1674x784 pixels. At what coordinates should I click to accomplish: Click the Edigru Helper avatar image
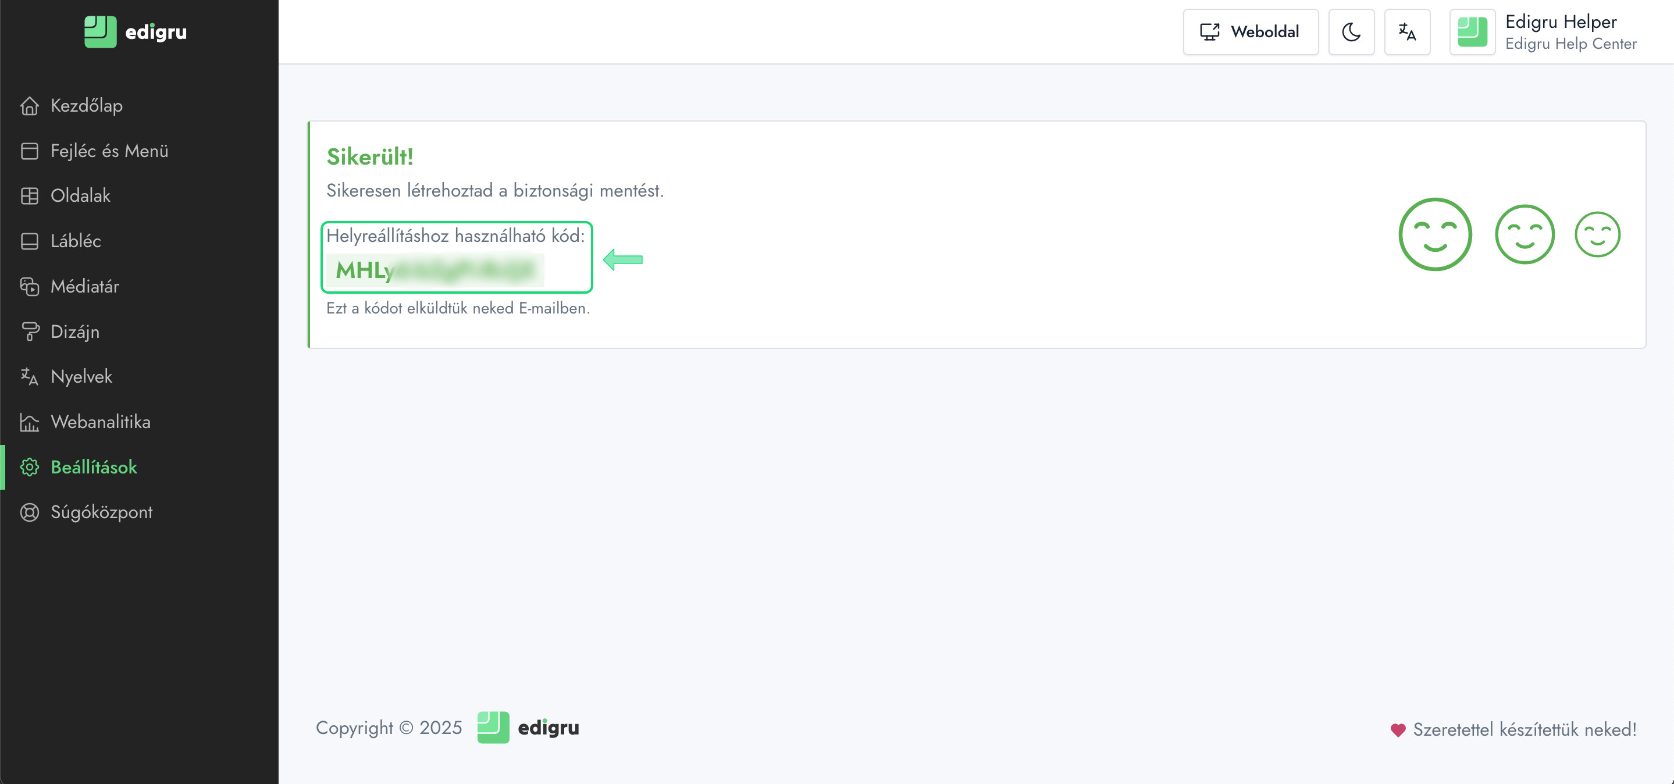(x=1472, y=32)
